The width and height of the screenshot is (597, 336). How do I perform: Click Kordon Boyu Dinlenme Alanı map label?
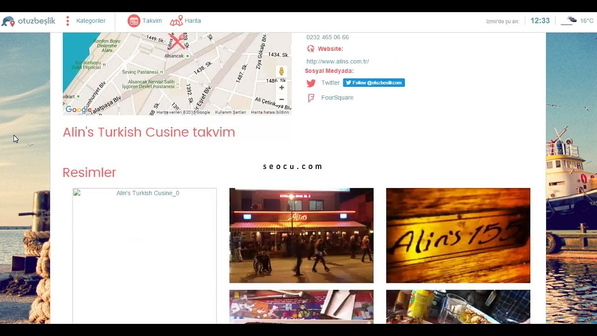(x=107, y=46)
